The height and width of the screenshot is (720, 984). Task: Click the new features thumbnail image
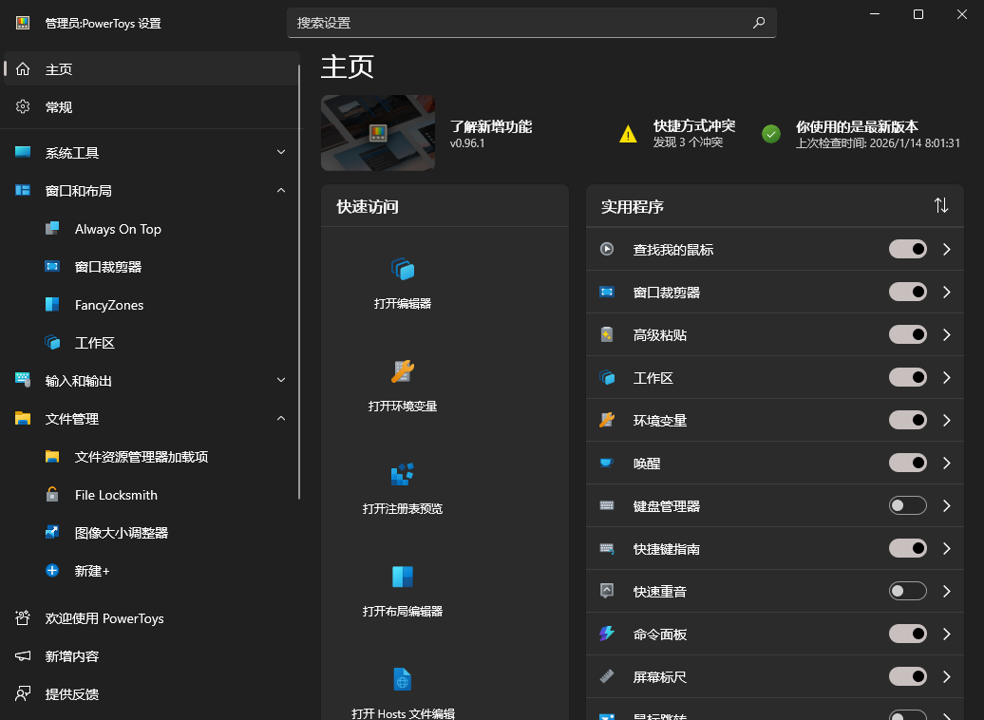(378, 132)
